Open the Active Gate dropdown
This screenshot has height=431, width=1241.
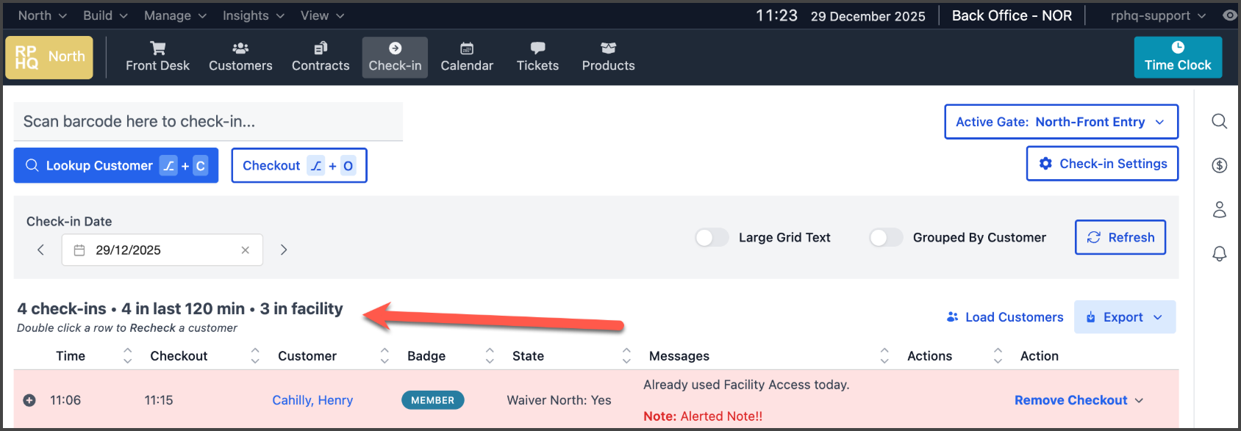pyautogui.click(x=1061, y=122)
